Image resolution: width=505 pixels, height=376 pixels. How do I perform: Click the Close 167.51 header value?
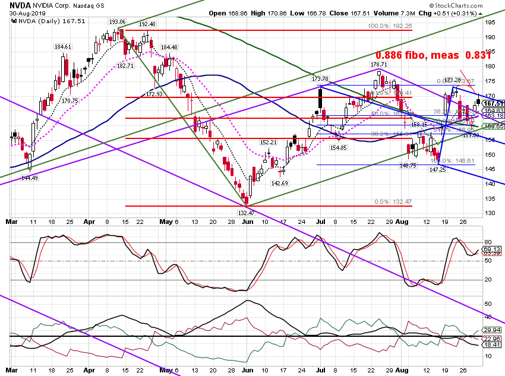pos(350,14)
